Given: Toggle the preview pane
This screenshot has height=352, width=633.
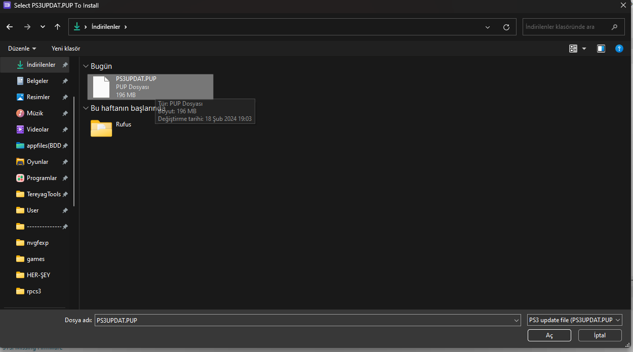Looking at the screenshot, I should coord(601,49).
